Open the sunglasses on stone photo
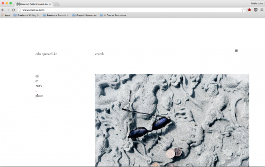The height and width of the screenshot is (167, 265). click(172, 120)
